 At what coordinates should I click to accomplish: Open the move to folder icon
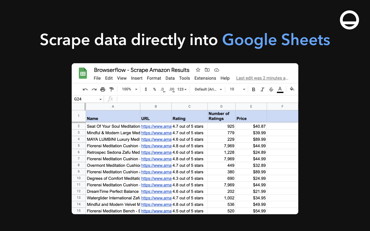point(207,70)
